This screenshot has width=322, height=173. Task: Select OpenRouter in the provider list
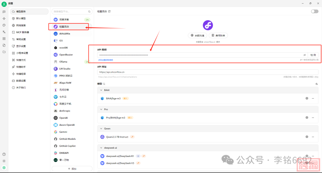click(66, 55)
